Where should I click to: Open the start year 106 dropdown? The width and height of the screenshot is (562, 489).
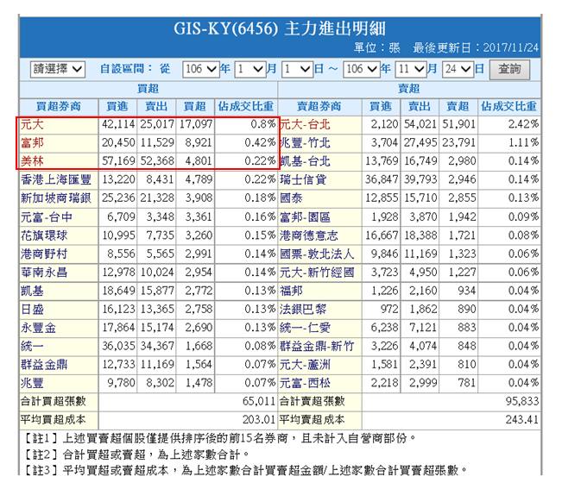coord(200,69)
